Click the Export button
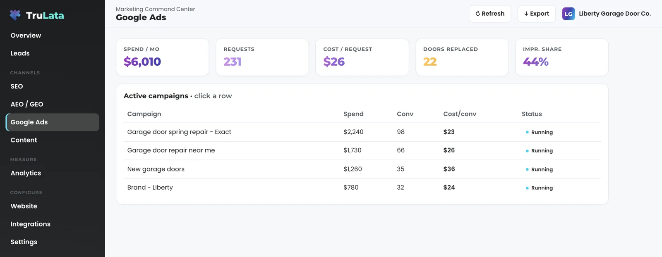This screenshot has width=662, height=257. point(537,14)
